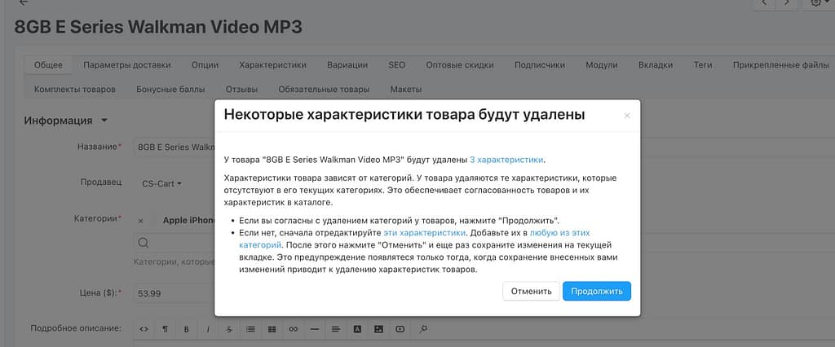Insert video in description editor
Screen dimensions: 835x347
[x=400, y=329]
